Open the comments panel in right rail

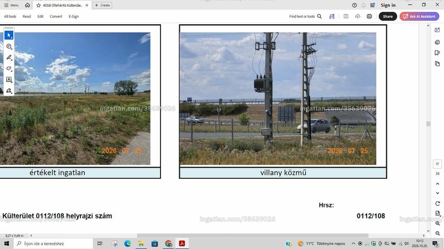point(437,42)
